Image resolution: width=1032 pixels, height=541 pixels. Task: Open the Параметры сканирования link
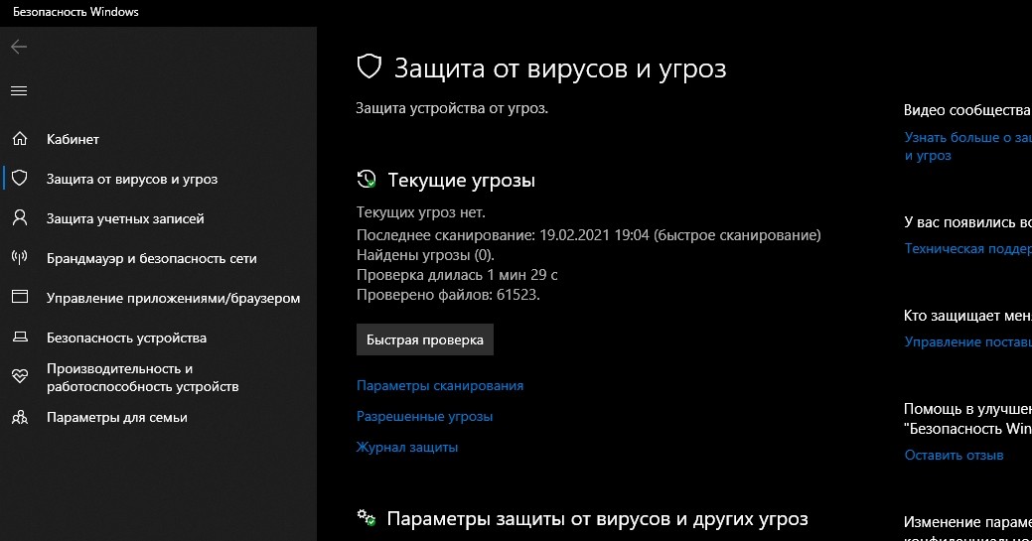(x=440, y=386)
